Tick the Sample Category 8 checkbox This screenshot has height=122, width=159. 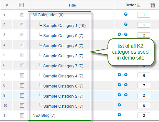22,85
